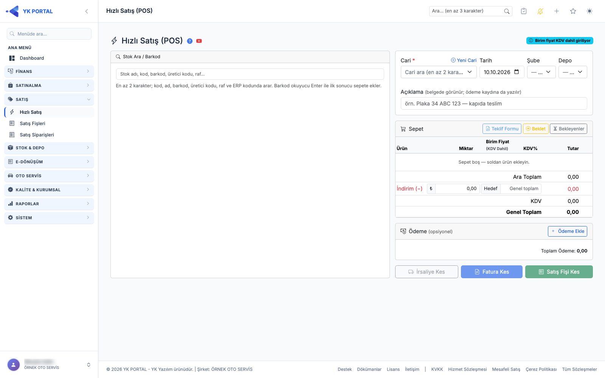Toggle light/dark theme sun icon
Image resolution: width=605 pixels, height=378 pixels.
[x=589, y=11]
